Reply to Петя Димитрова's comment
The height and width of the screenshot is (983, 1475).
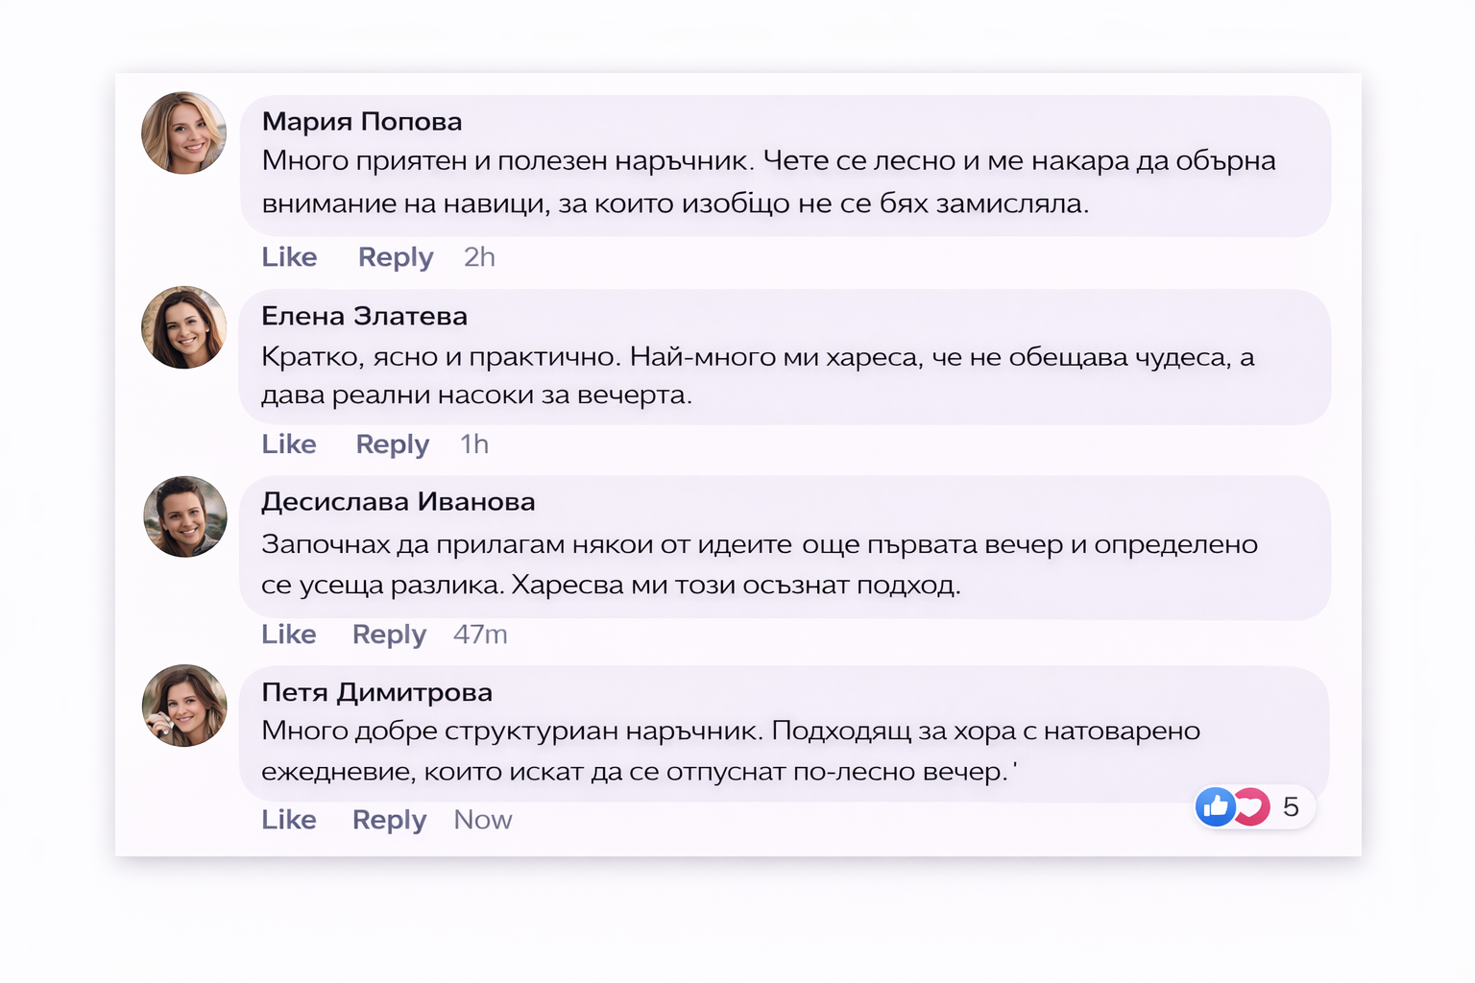(388, 820)
